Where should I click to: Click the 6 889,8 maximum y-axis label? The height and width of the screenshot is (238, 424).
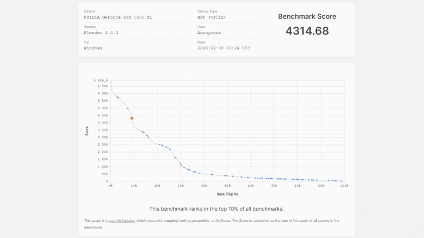(101, 81)
